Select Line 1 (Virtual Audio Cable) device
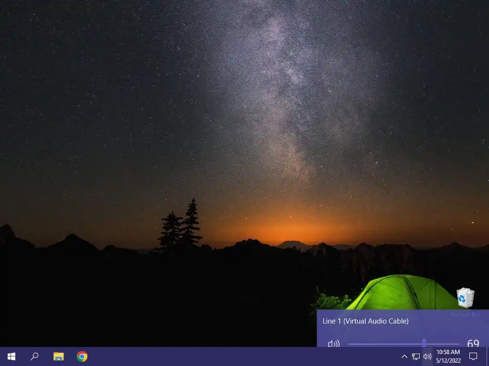The image size is (489, 366). coord(365,321)
